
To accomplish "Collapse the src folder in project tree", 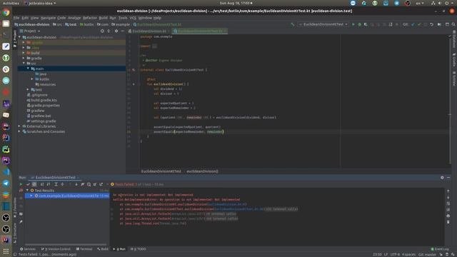I will tap(24, 64).
